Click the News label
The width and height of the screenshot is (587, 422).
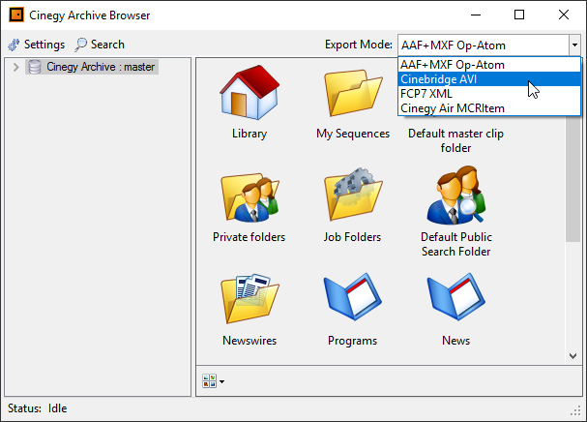click(456, 341)
